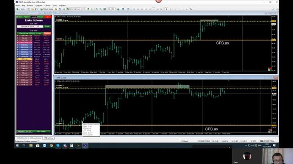Viewport: 293px width, 164px height.
Task: Switch to the Filter tab in tickers panel
Action: (x=27, y=17)
